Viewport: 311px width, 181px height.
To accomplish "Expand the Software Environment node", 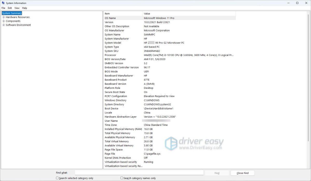I will point(4,25).
